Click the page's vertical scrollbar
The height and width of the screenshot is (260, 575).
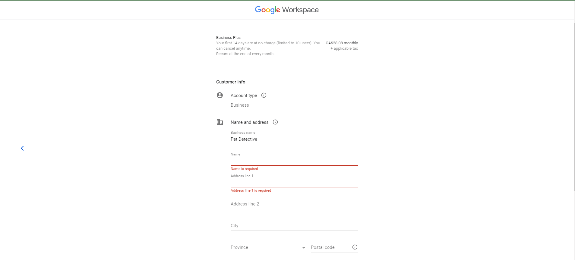[574, 105]
